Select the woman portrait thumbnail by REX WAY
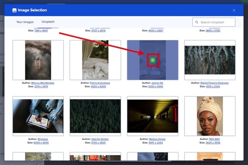Viewport: 248px width, 165px height. coord(210,116)
